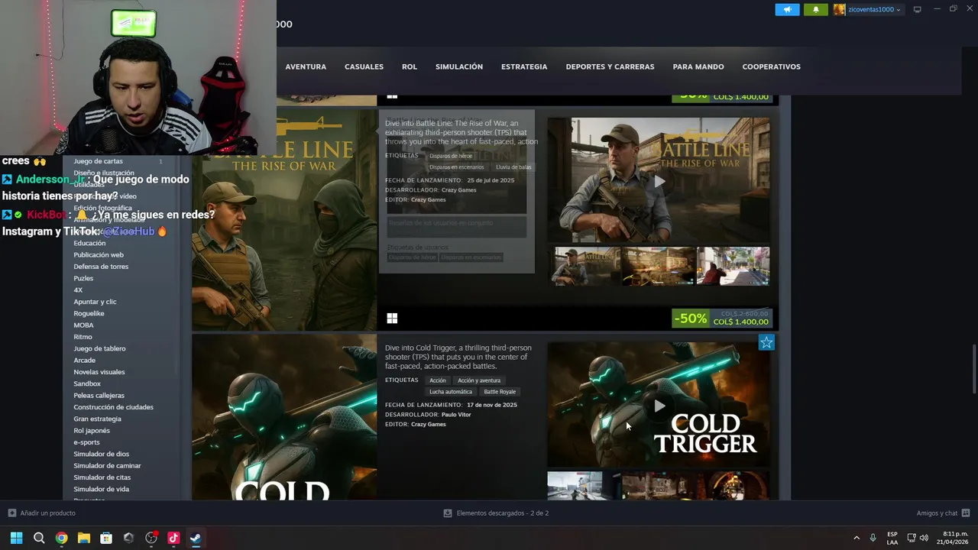
Task: Filter by 4X tag
Action: [78, 290]
